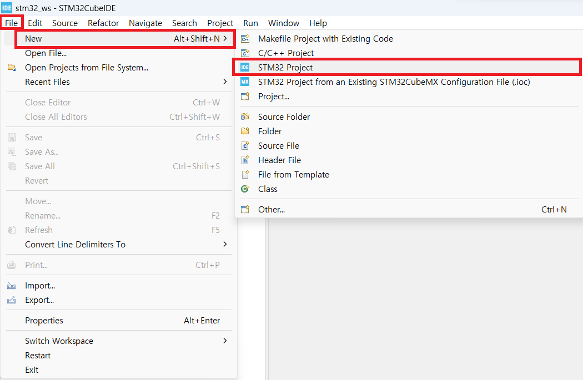Click the Print printer icon
This screenshot has height=380, width=583.
tap(12, 265)
